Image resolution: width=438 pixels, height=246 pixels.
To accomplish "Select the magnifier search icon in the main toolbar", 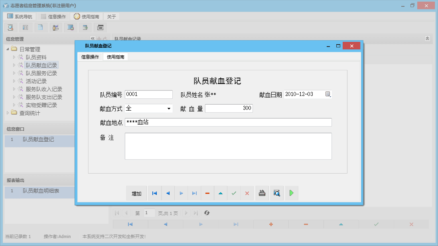I will pyautogui.click(x=10, y=27).
